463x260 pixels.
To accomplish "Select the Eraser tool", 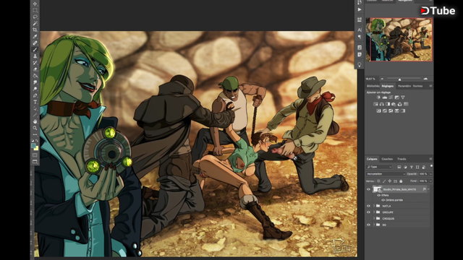I will click(35, 69).
